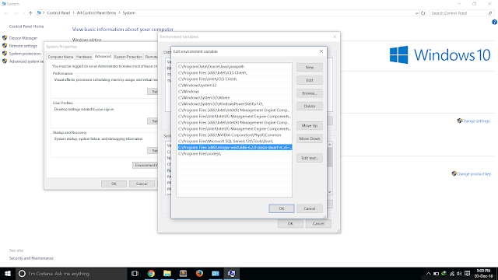Close the Edit environment variable dialog
The image size is (498, 280).
(x=321, y=51)
